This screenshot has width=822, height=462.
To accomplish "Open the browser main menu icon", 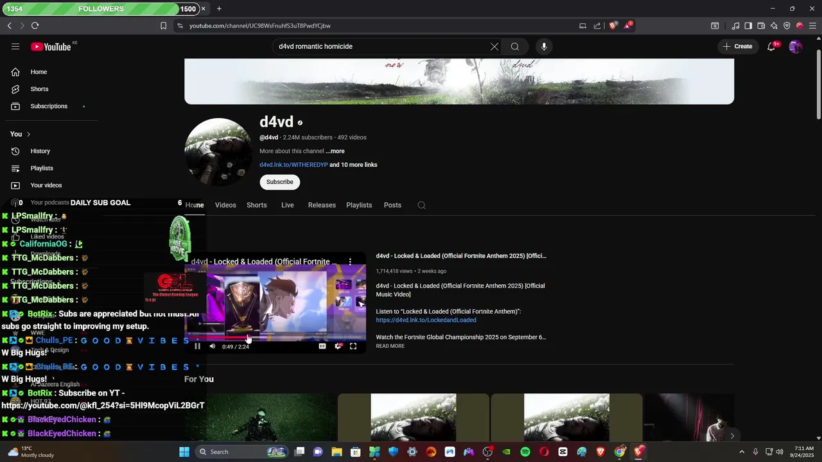I will (x=812, y=26).
